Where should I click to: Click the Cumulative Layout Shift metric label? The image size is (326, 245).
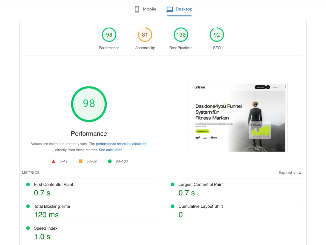click(200, 206)
